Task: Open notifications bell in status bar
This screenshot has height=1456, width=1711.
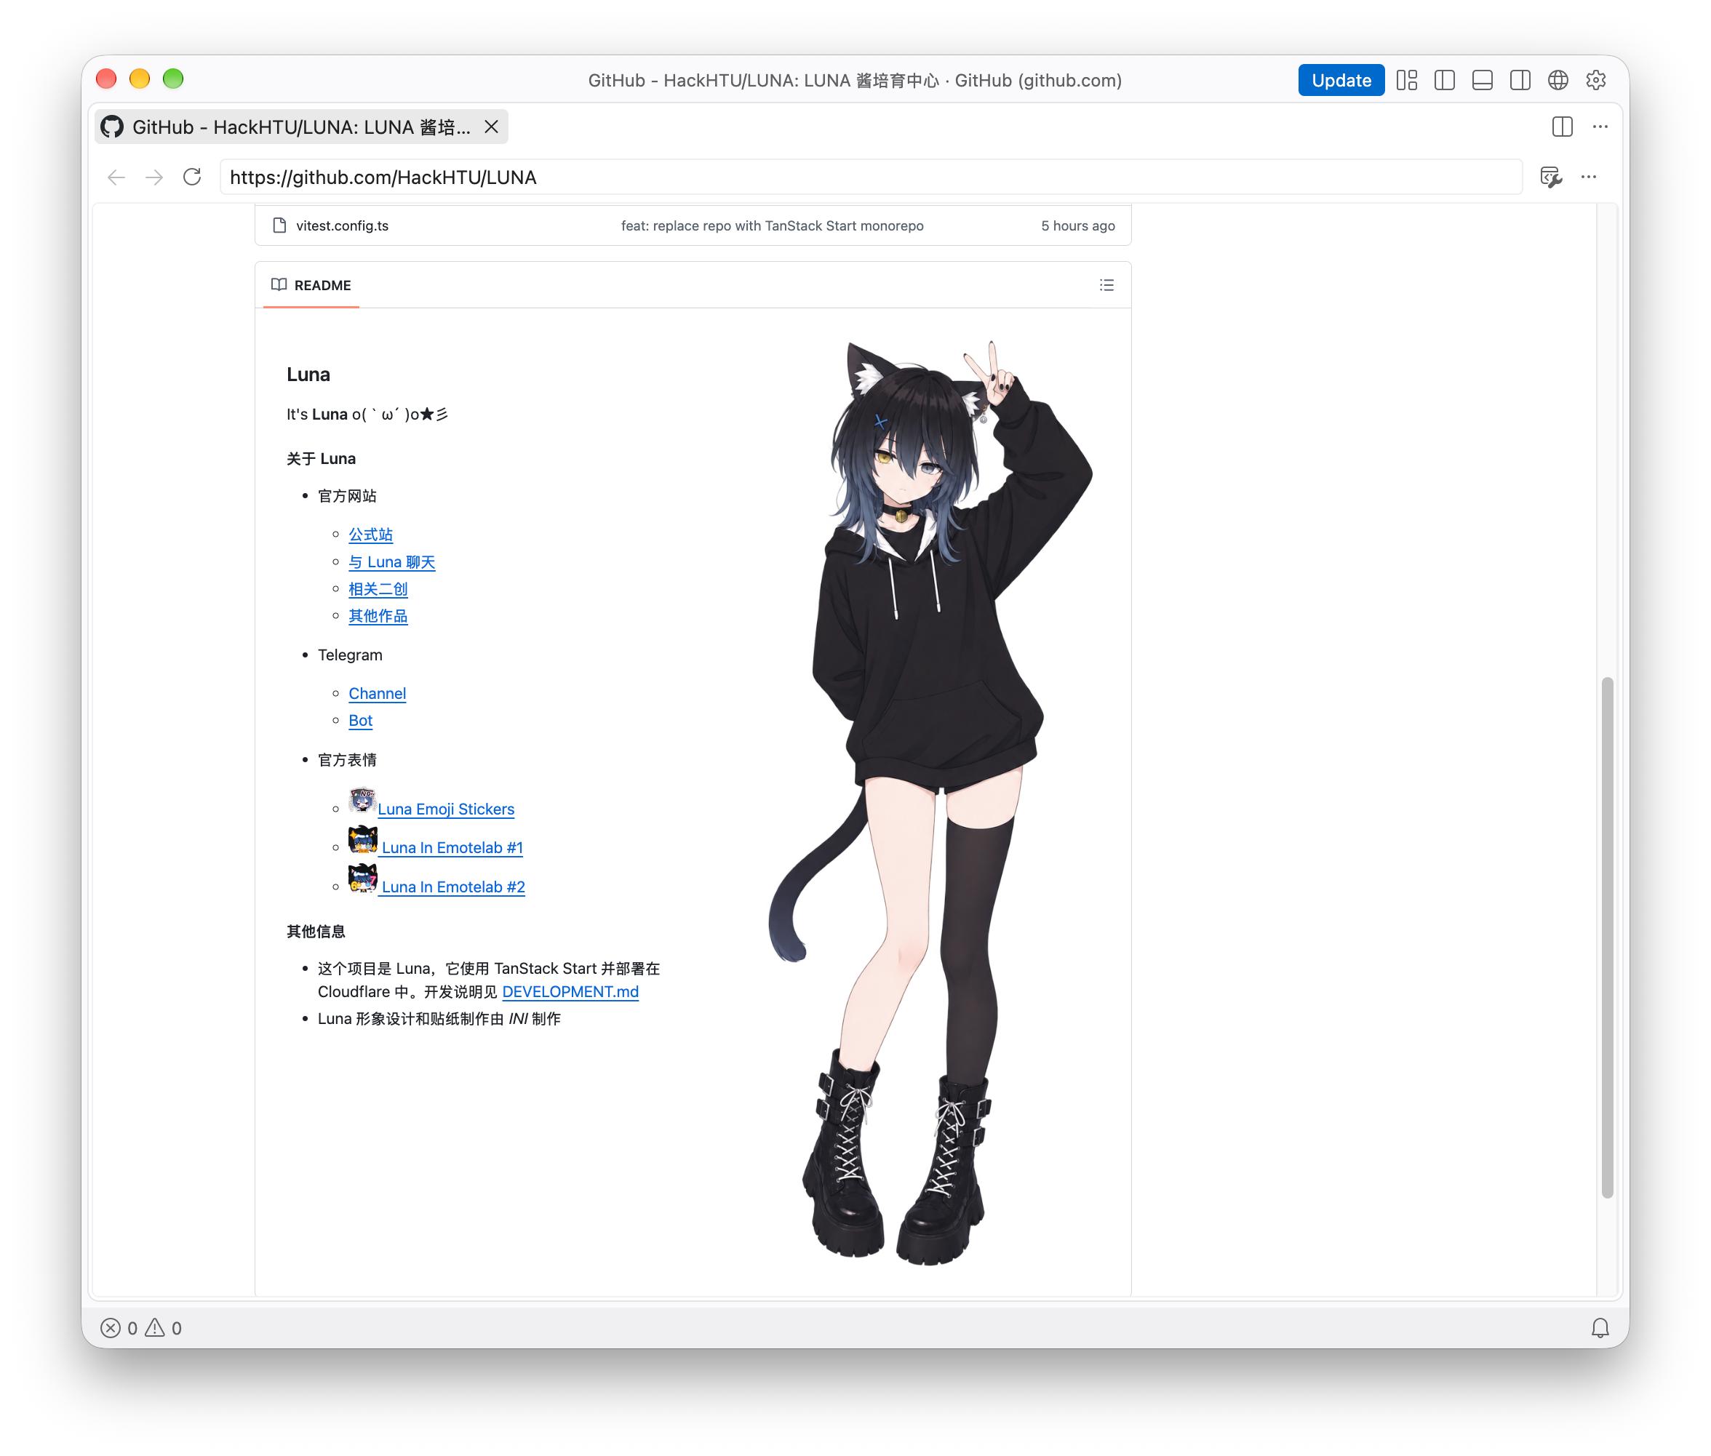Action: [x=1600, y=1328]
